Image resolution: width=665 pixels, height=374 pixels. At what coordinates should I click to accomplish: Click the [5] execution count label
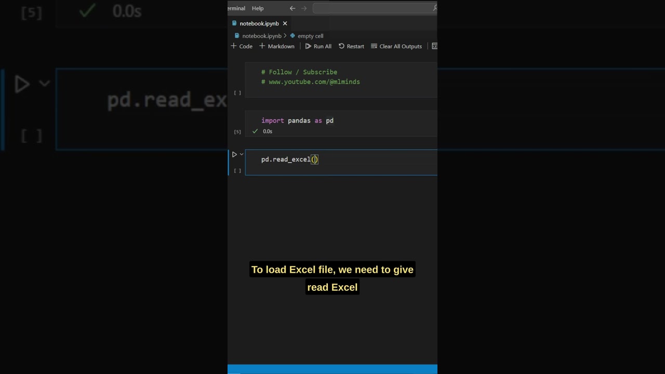[x=237, y=132]
